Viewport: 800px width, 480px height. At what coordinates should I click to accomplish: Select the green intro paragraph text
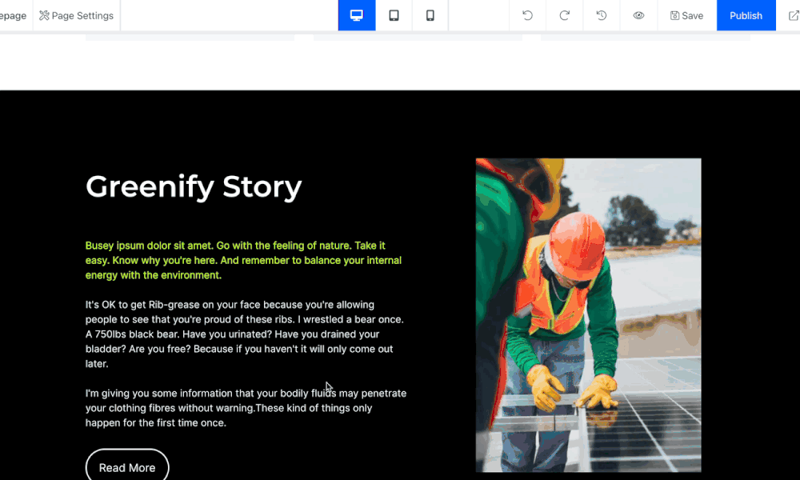(244, 260)
